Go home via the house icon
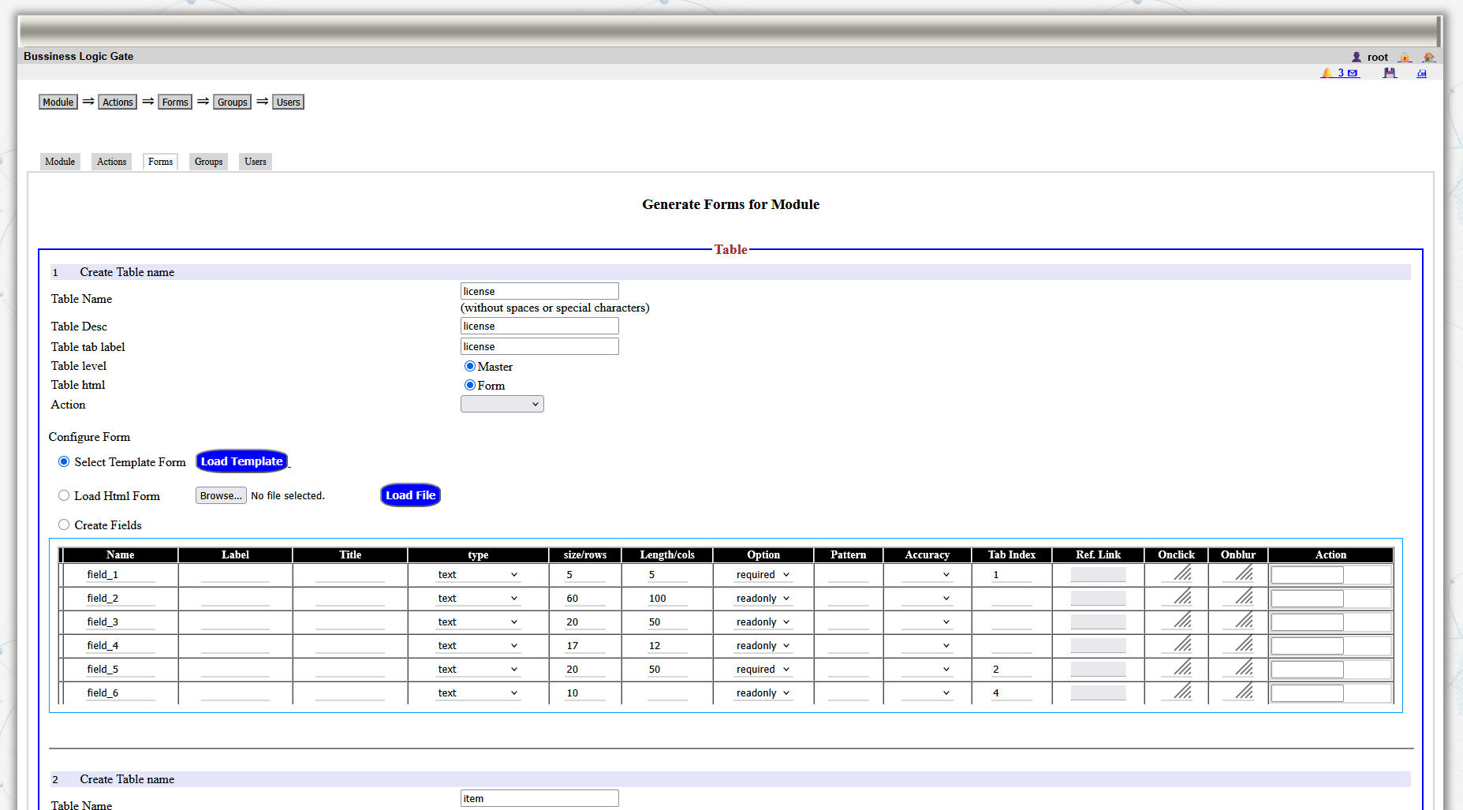This screenshot has width=1463, height=810. 1428,57
